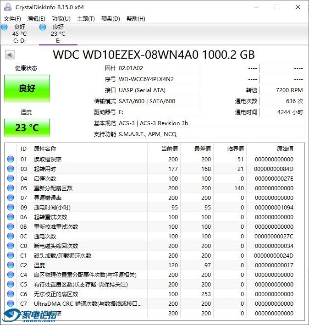Open the 硬盘(D) menu

tap(110, 19)
